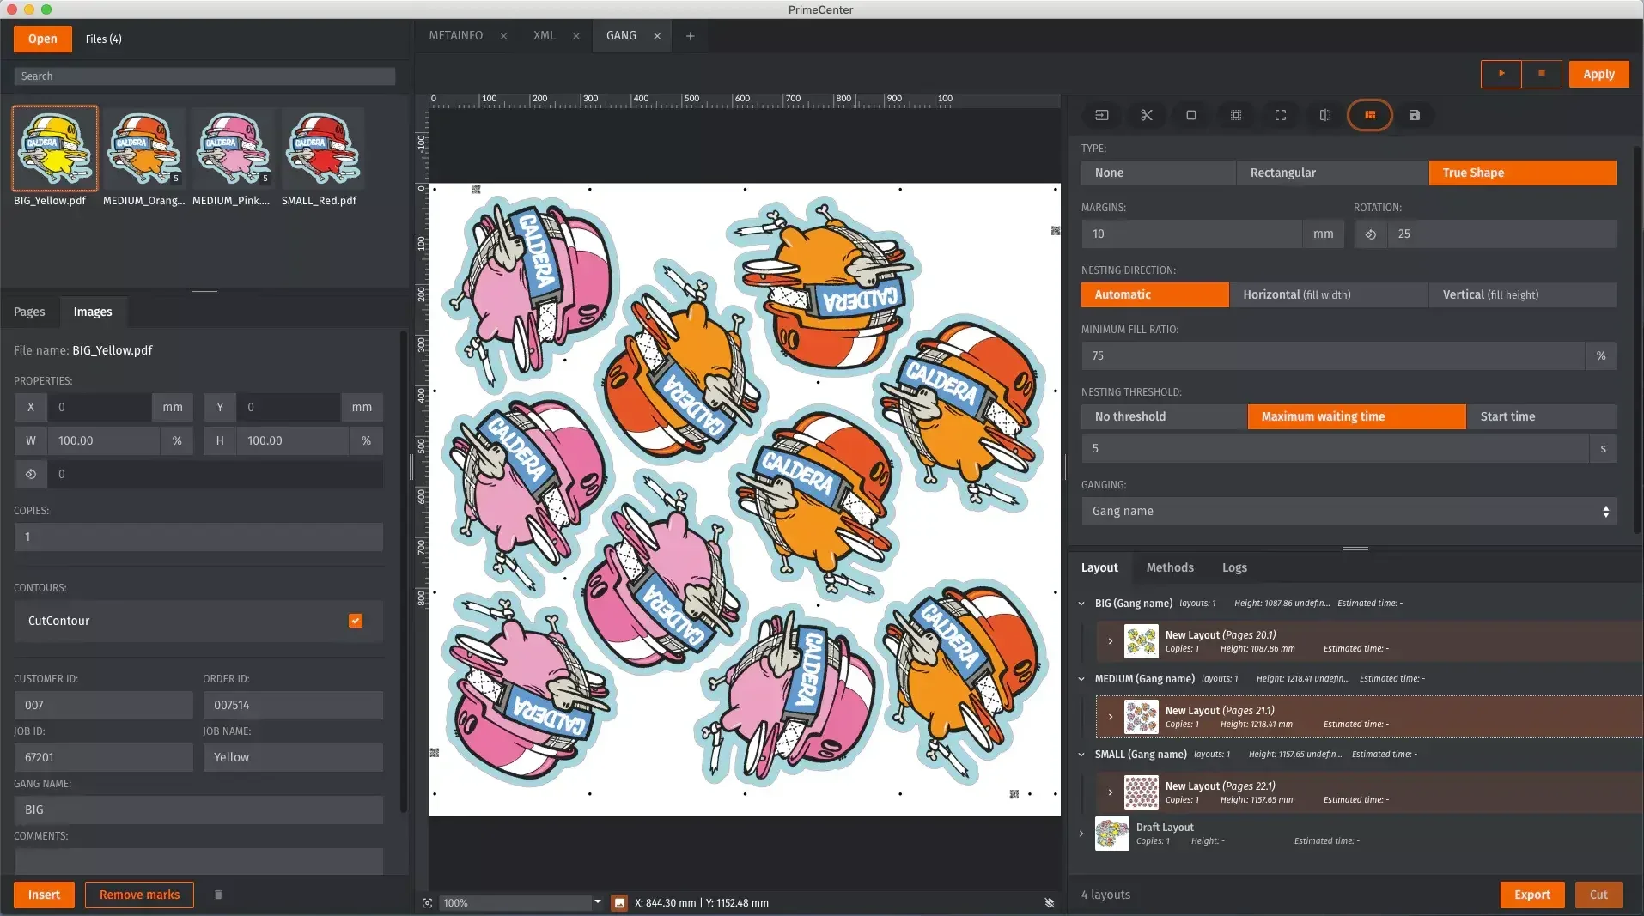This screenshot has width=1644, height=916.
Task: Select the scissors cut tool icon
Action: tap(1146, 115)
